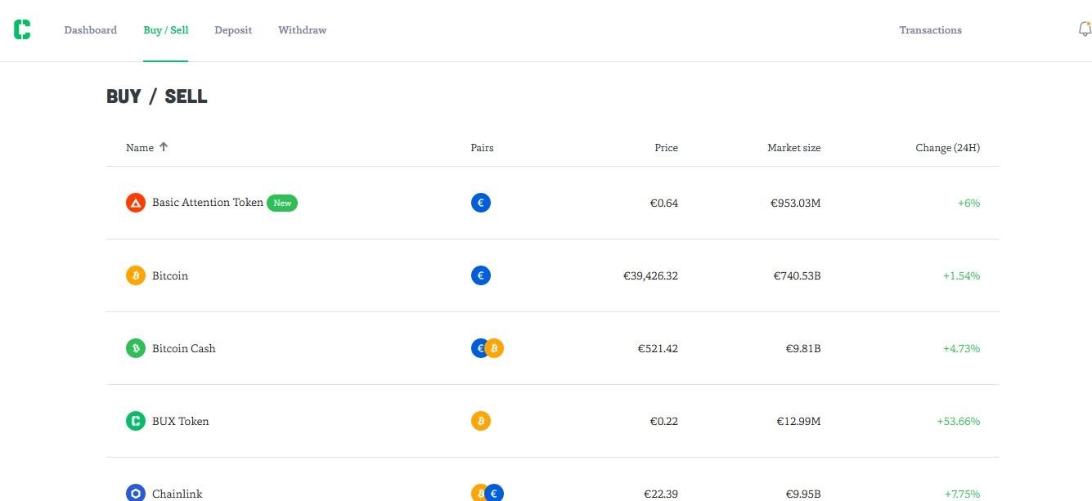
Task: Click market size €953.03M
Action: [x=796, y=203]
